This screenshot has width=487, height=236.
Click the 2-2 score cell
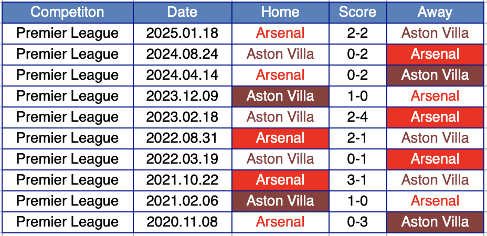pos(357,33)
